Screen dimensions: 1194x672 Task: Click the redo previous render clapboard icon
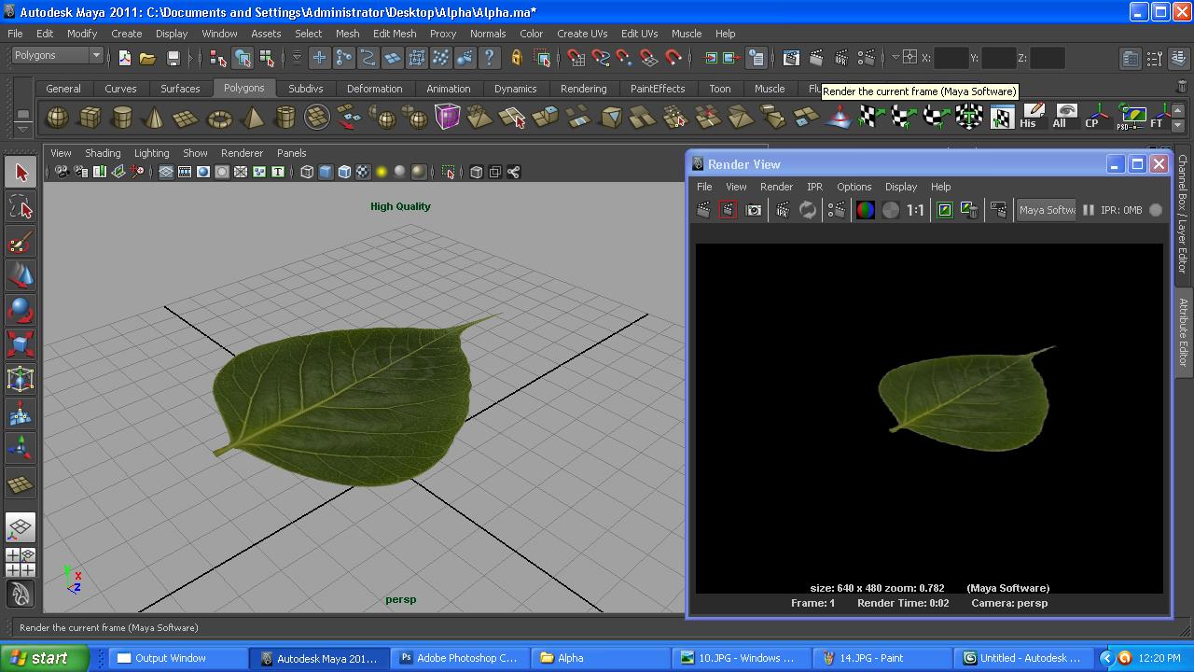tap(702, 209)
